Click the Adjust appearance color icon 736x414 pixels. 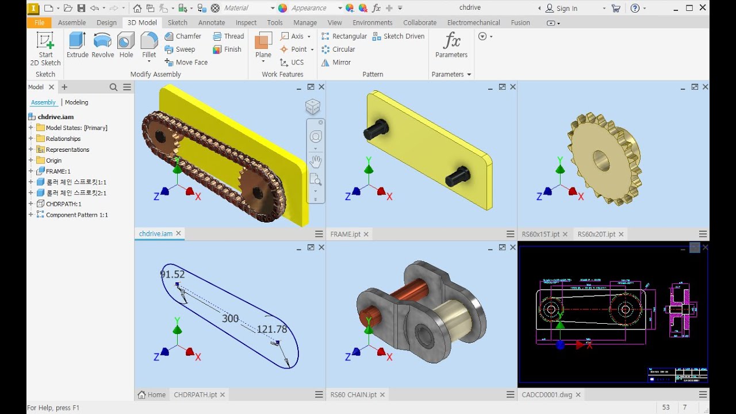point(350,8)
